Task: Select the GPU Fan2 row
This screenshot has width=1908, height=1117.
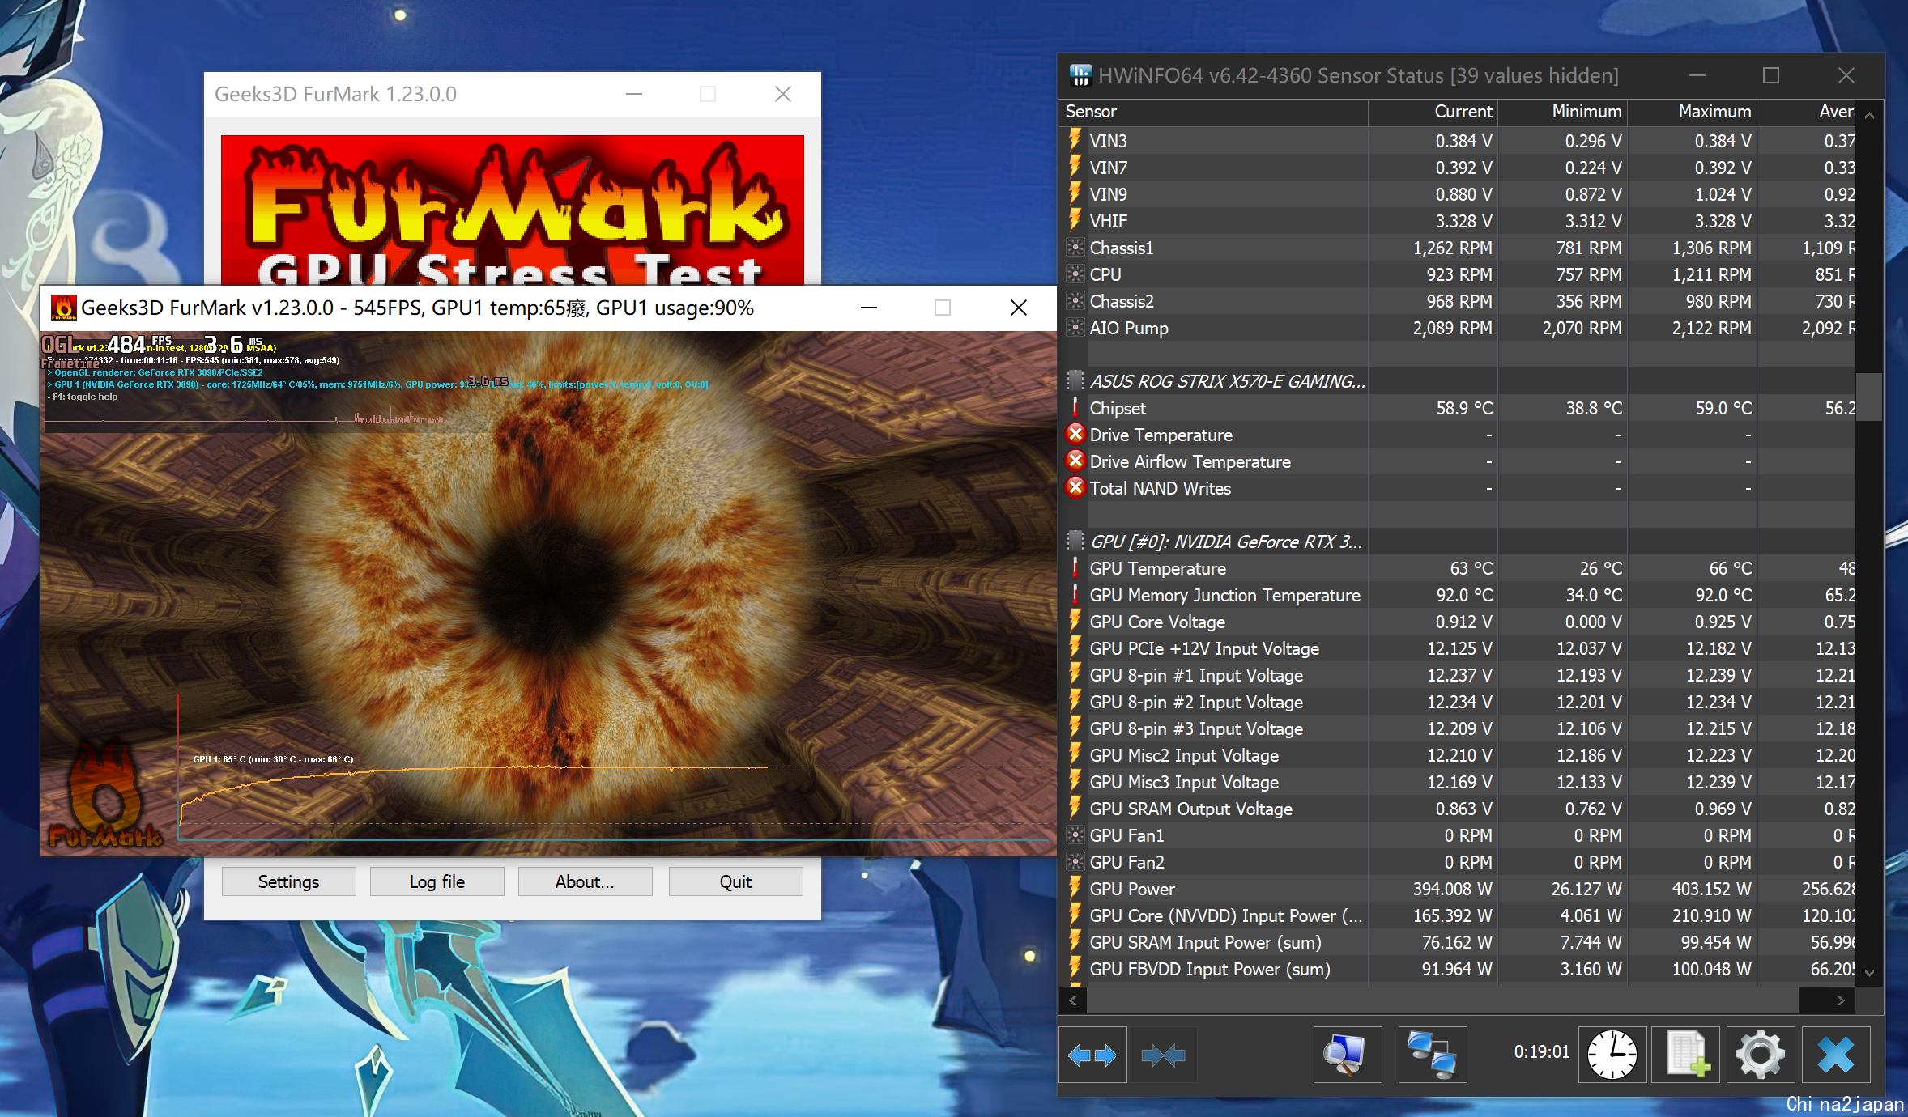Action: click(1457, 862)
